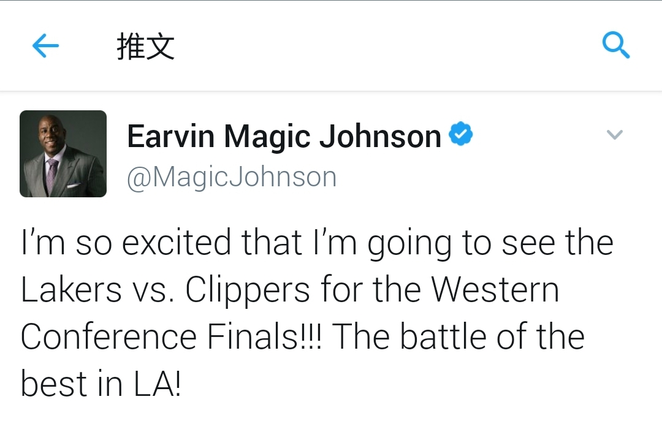Click the word Clippers in tweet

[248, 291]
